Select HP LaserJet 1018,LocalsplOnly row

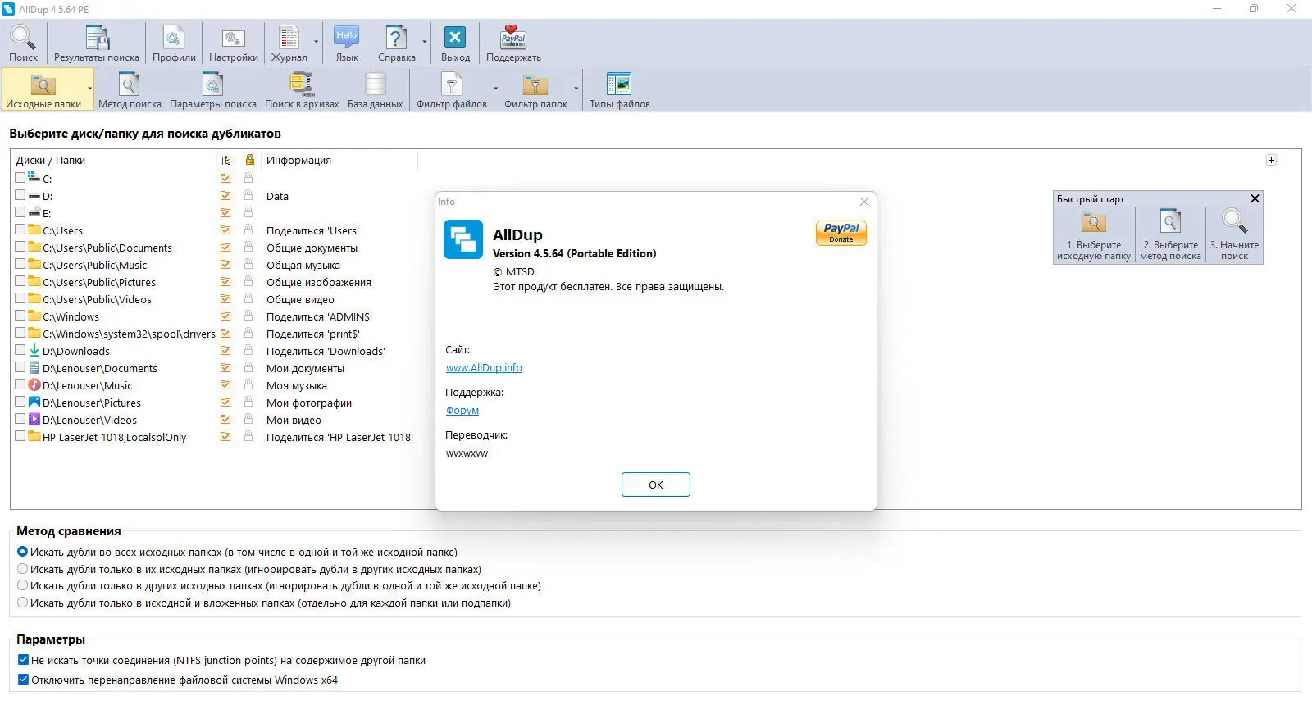(114, 437)
